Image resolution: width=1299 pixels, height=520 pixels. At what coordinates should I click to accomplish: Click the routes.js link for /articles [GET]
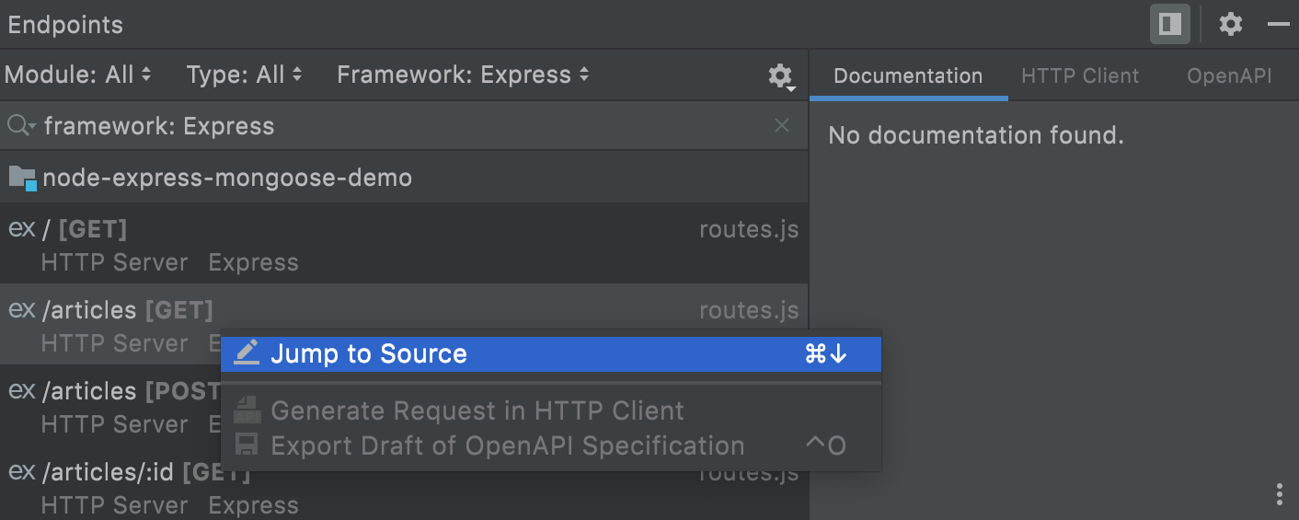click(x=748, y=311)
